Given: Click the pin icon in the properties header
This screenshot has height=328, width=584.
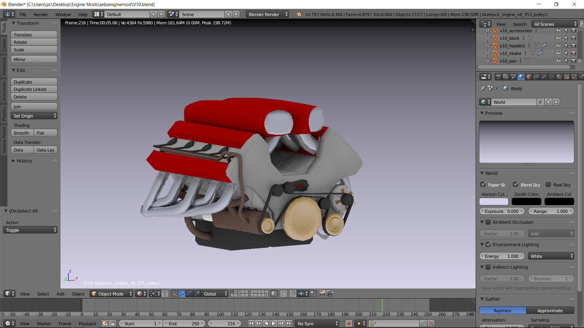Looking at the screenshot, I should 483,88.
